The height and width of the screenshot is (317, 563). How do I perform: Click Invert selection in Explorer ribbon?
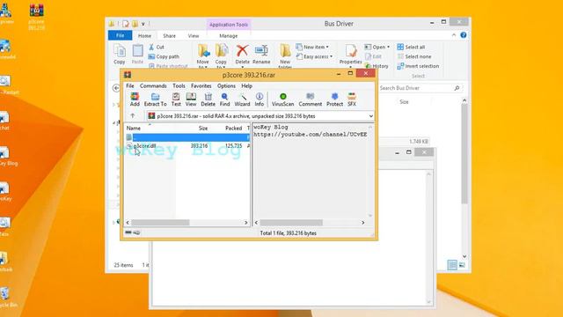pyautogui.click(x=419, y=66)
